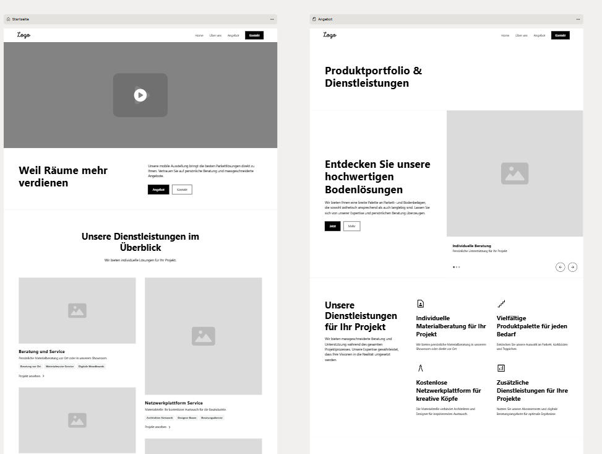Advance carousel with right arrow button

click(x=572, y=267)
